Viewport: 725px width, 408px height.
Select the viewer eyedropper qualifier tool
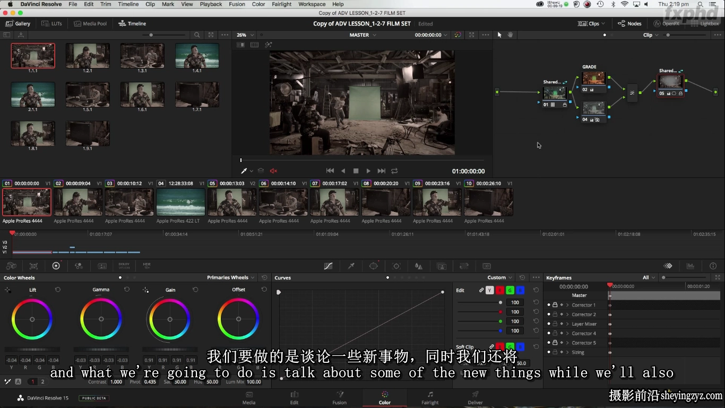244,171
